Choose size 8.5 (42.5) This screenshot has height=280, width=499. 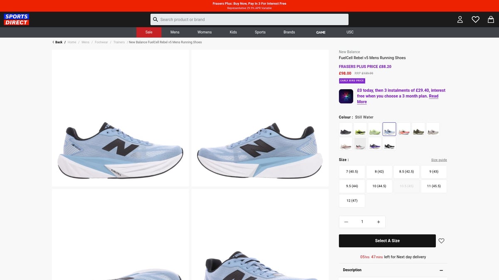coord(406,172)
